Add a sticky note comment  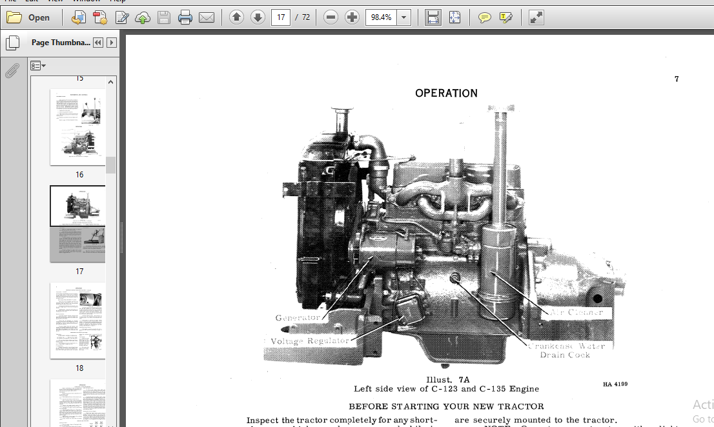coord(484,17)
